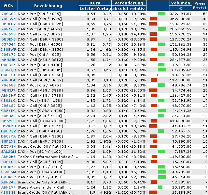The height and width of the screenshot is (195, 208).
Task: Click green change bar in 706680 row
Action: (x=161, y=14)
